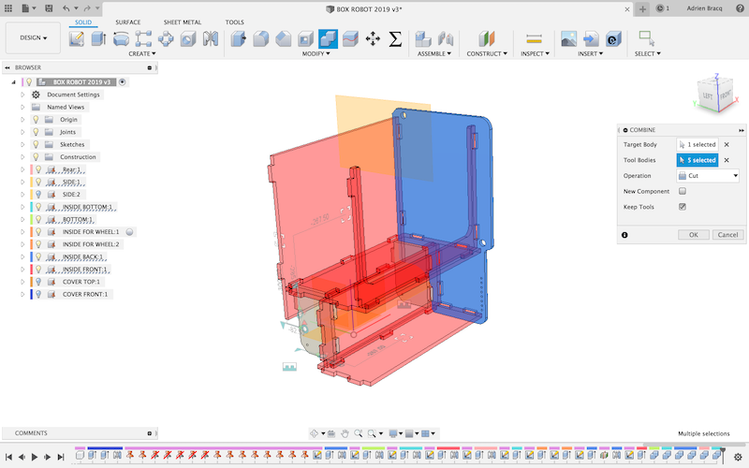Screen dimensions: 749x468
Task: Click OK in the Combine dialog
Action: (x=694, y=235)
